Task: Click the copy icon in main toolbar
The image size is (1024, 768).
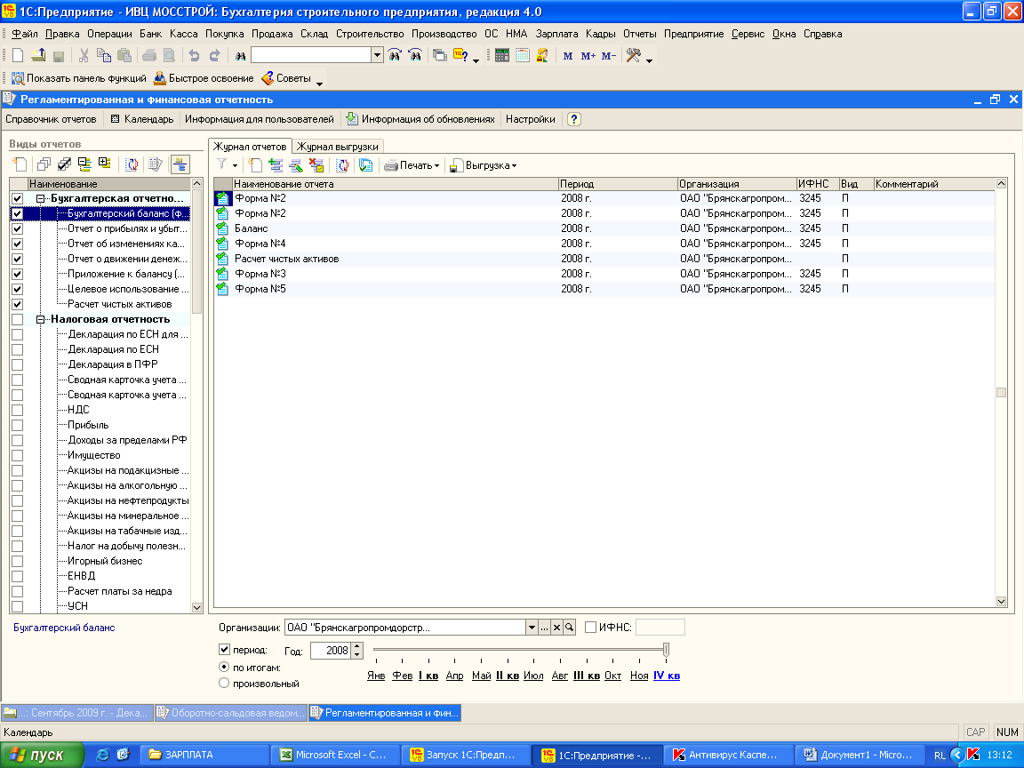Action: tap(103, 55)
